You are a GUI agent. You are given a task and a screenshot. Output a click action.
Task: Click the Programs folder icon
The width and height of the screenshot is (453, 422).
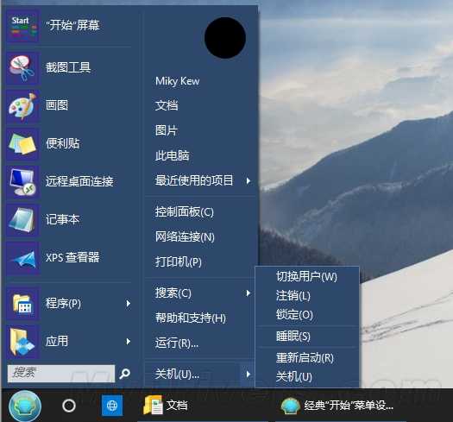click(22, 304)
